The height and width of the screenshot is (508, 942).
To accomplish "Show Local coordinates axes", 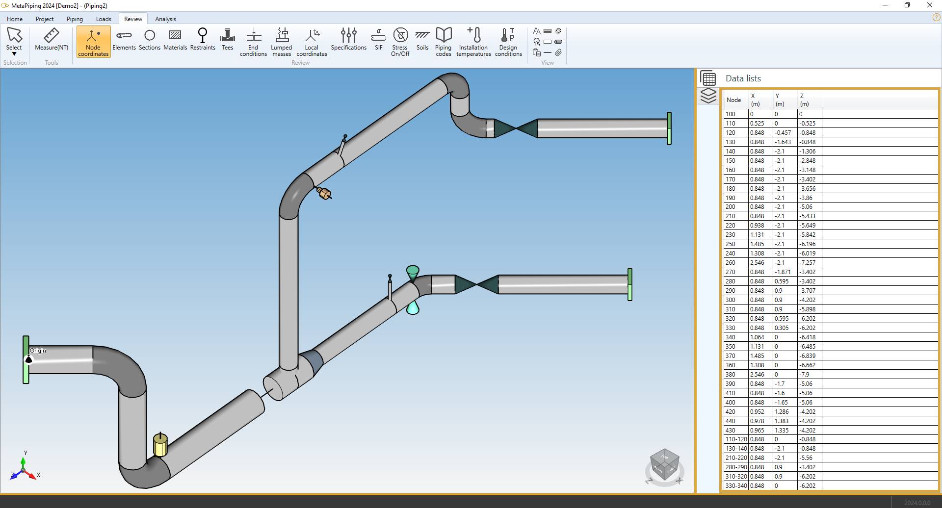I will pos(312,42).
